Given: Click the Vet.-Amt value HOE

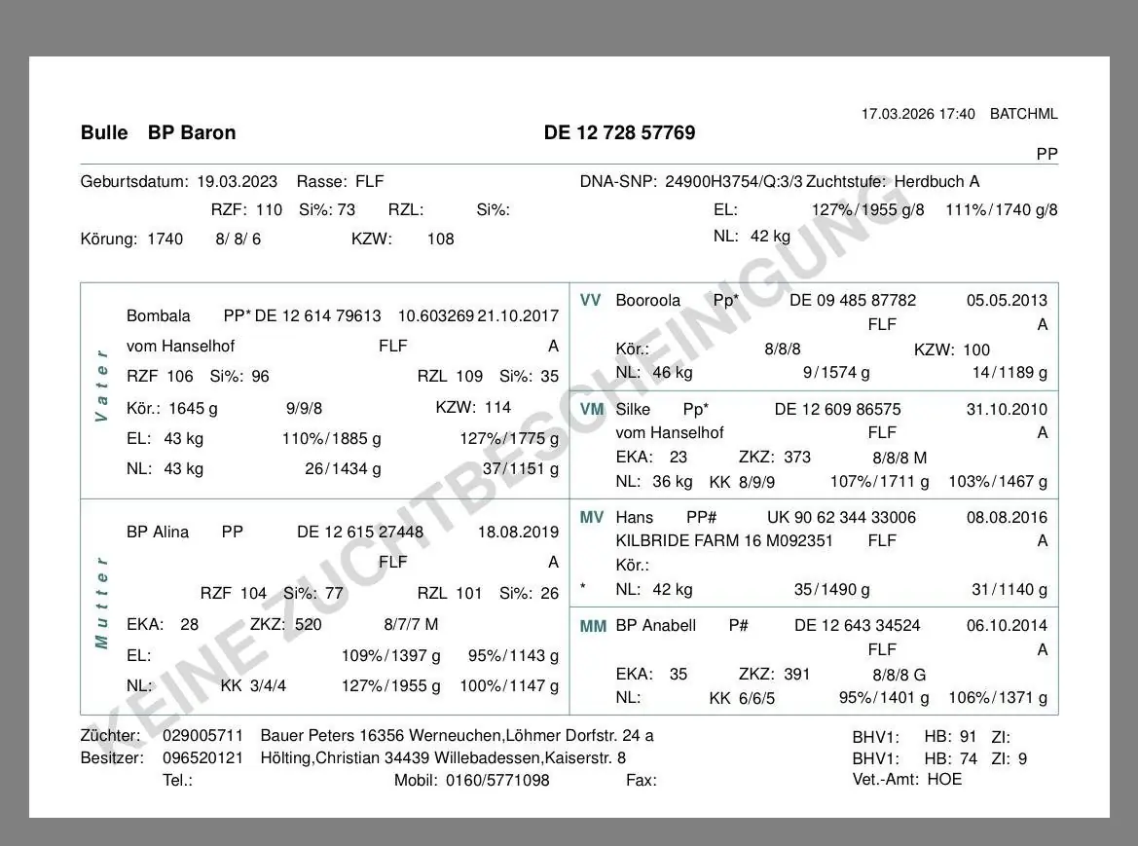Looking at the screenshot, I should [944, 779].
